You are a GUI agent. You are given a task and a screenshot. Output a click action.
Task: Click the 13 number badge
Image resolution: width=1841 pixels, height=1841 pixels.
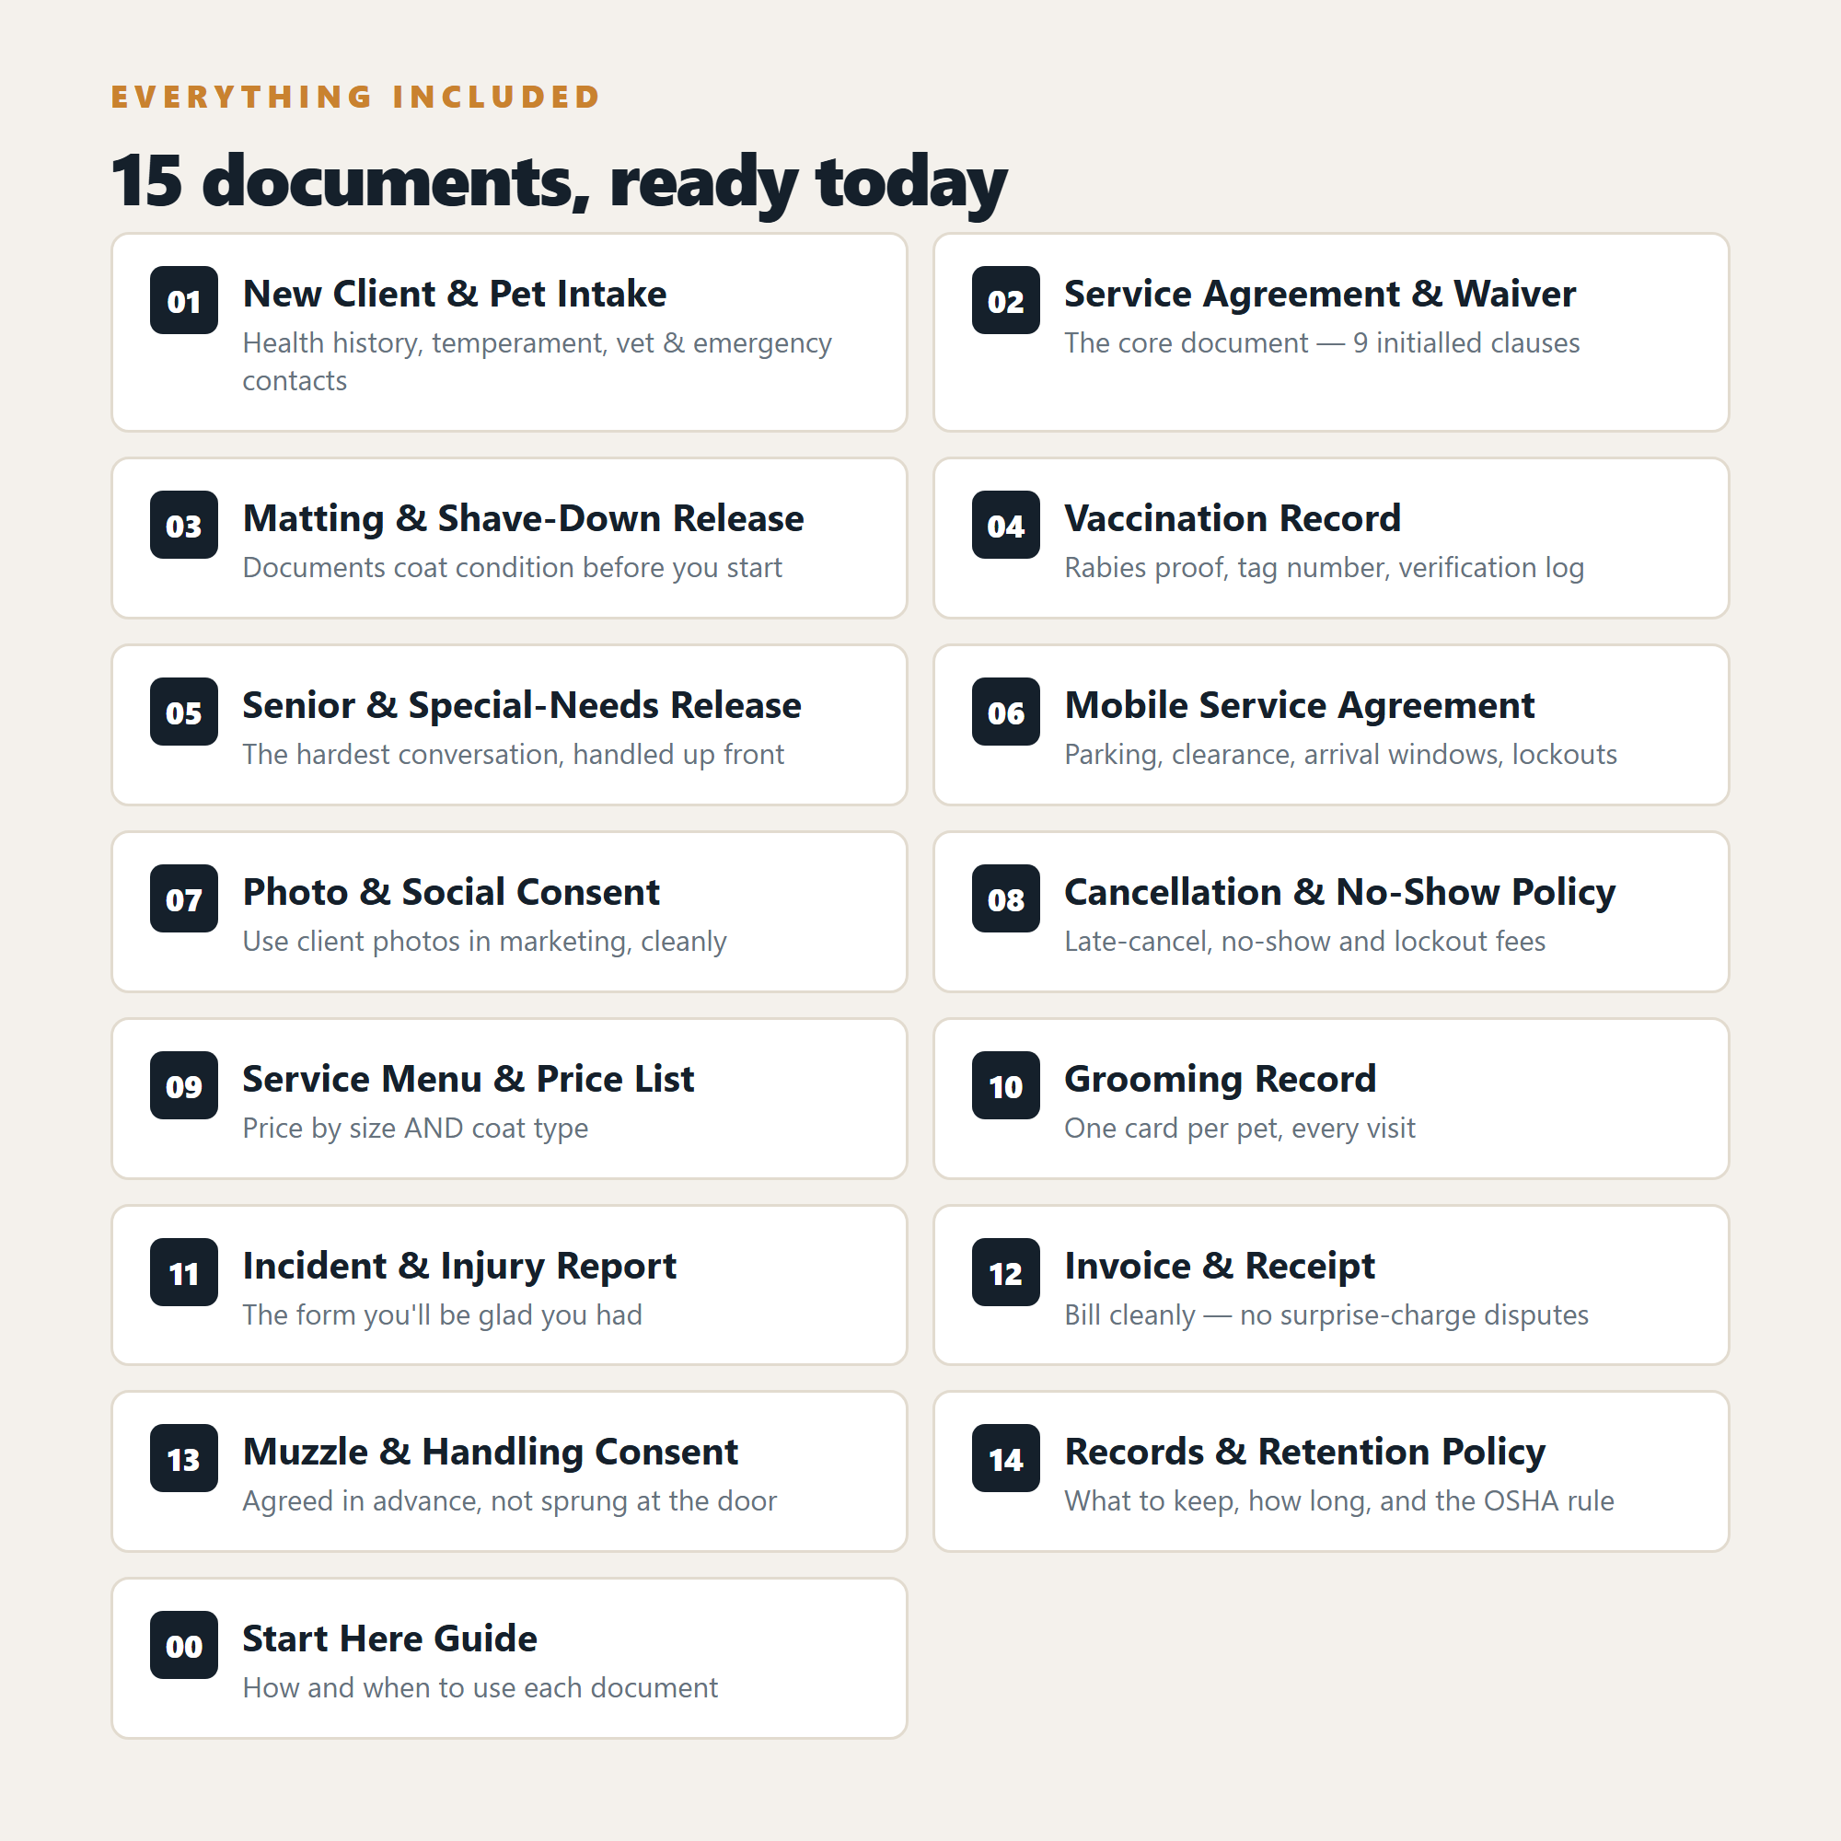[x=184, y=1458]
